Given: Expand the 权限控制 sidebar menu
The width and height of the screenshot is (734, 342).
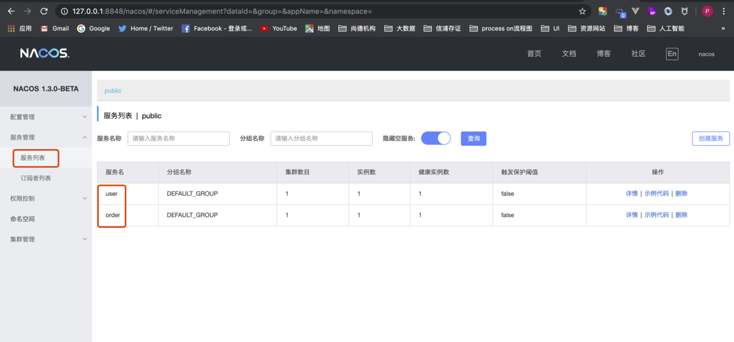Looking at the screenshot, I should click(46, 199).
